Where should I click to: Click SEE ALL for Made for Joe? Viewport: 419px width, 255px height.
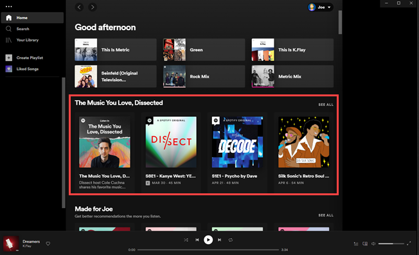[x=326, y=215]
